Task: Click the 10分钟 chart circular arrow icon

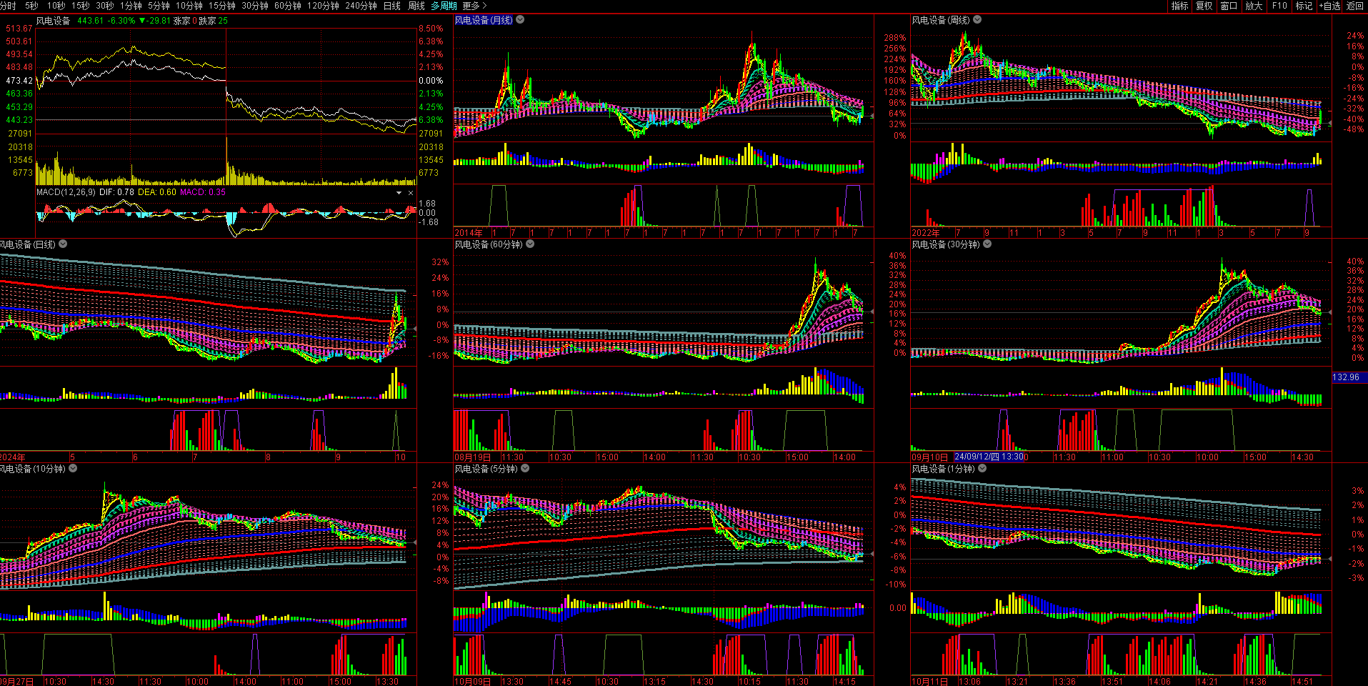Action: click(72, 469)
